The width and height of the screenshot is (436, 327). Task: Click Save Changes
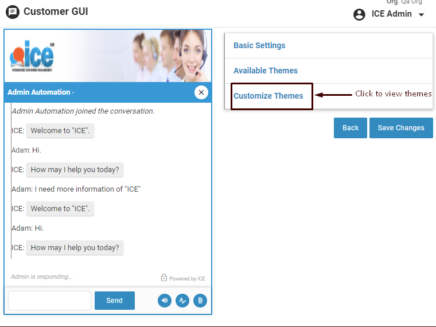pyautogui.click(x=401, y=128)
